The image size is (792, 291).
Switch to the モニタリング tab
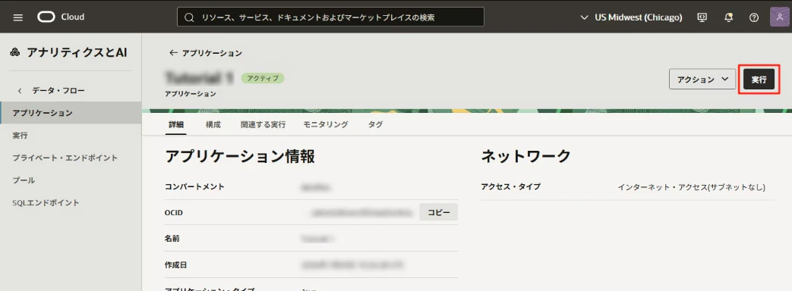coord(325,124)
